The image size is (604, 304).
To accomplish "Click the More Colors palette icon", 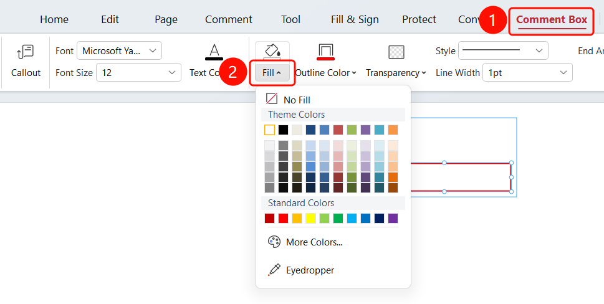I will (274, 242).
